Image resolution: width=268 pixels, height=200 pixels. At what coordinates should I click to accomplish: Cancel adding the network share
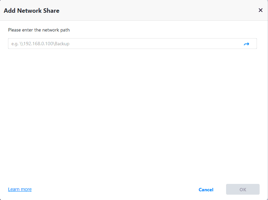tap(206, 190)
